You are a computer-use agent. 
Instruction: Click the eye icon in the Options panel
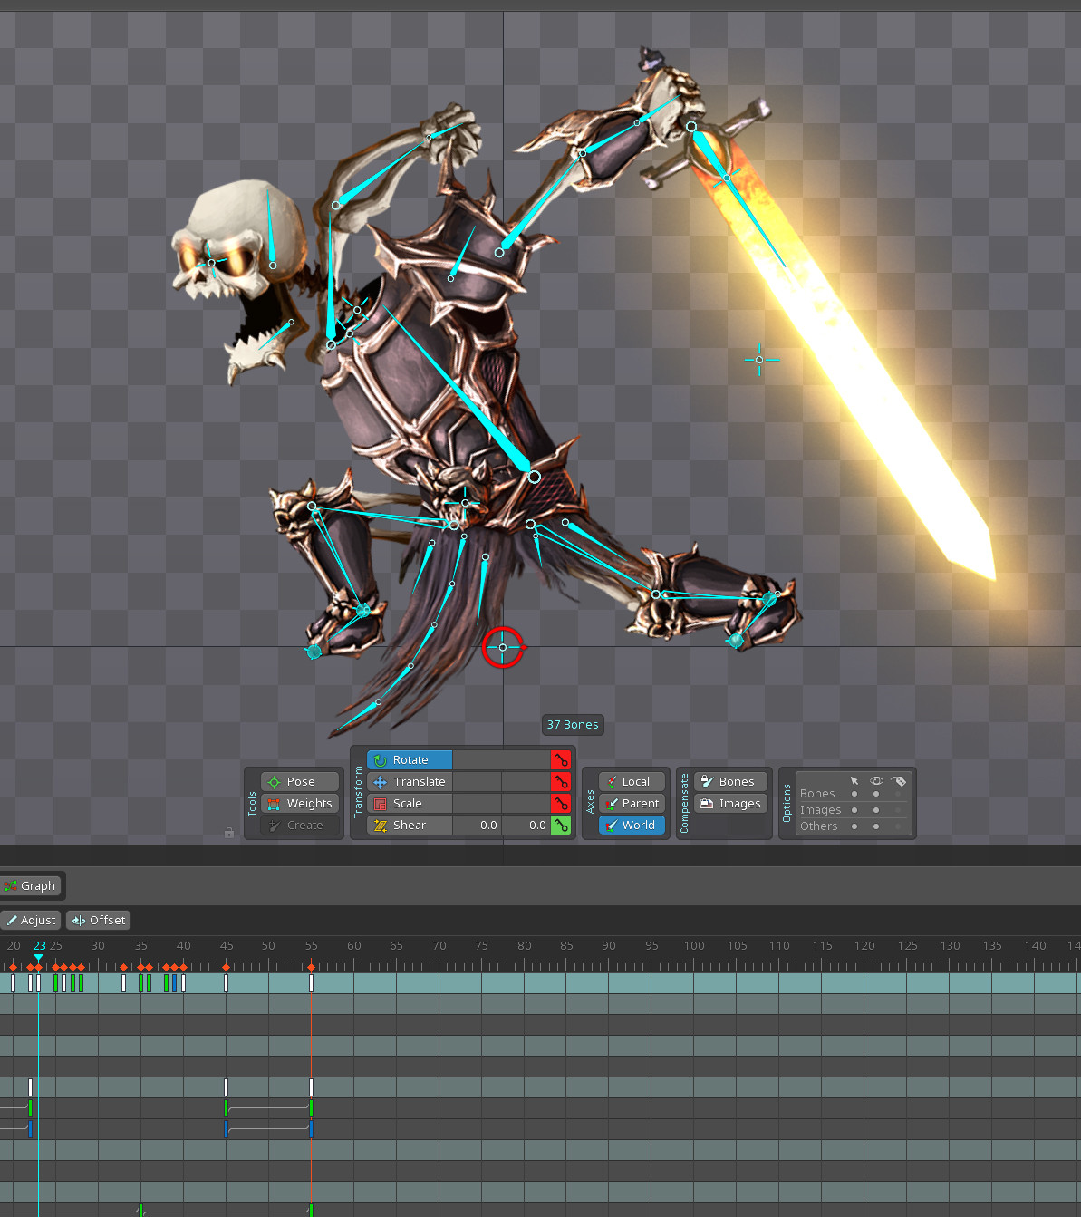pyautogui.click(x=876, y=780)
